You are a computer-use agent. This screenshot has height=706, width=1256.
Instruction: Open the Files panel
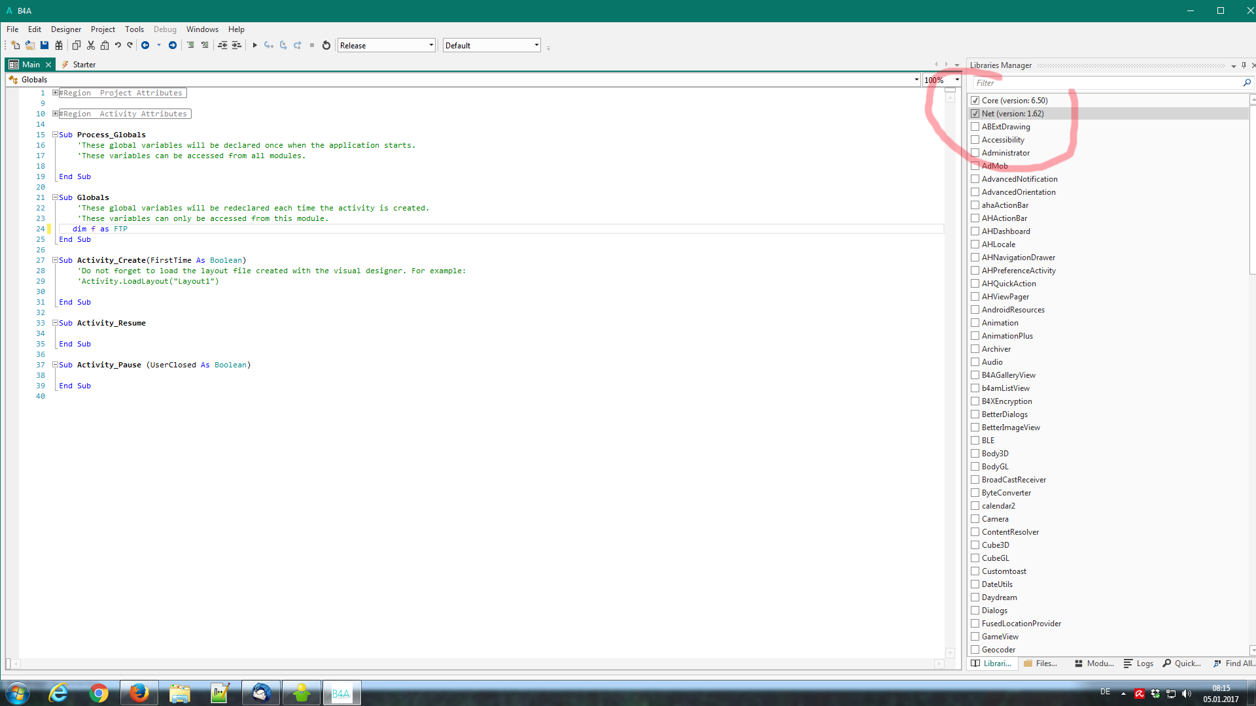(1041, 663)
